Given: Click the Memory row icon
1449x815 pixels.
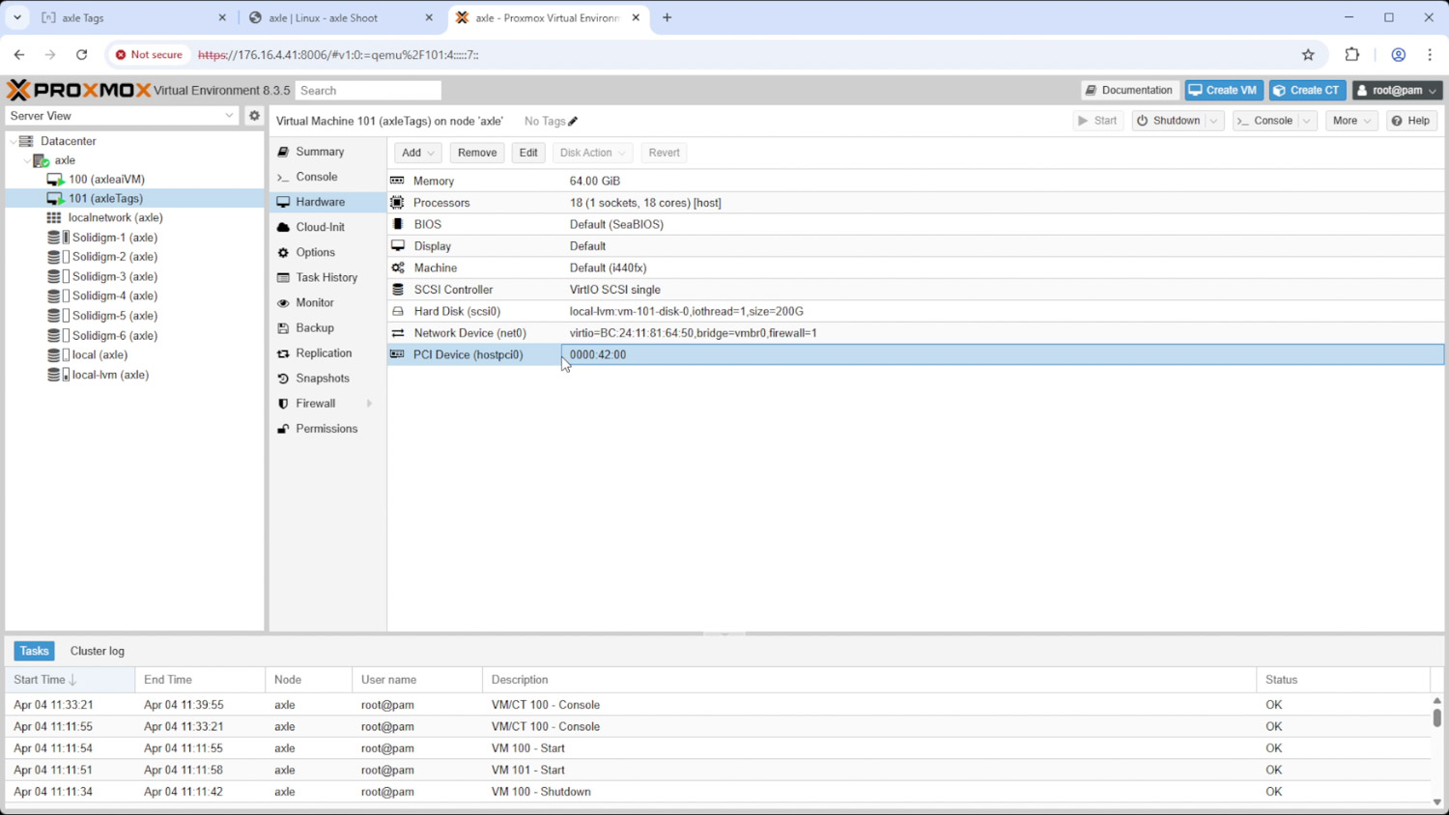Looking at the screenshot, I should click(x=397, y=181).
